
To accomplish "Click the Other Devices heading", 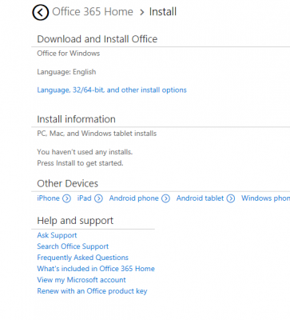I will tap(68, 183).
